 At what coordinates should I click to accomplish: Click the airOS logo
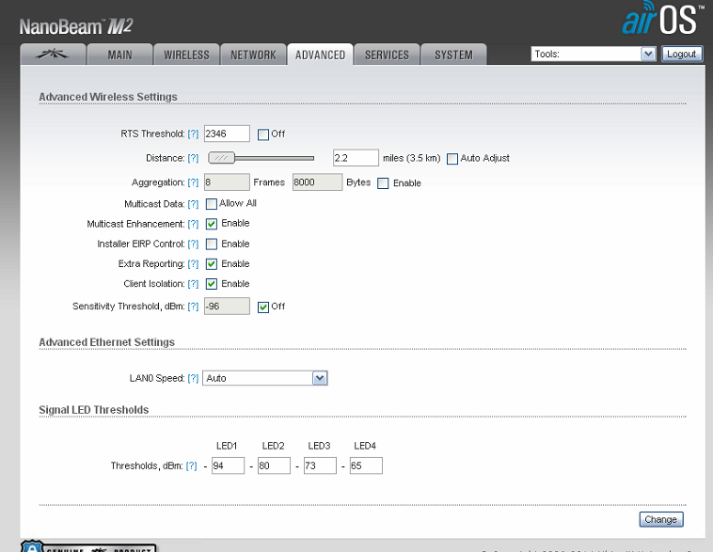point(659,20)
